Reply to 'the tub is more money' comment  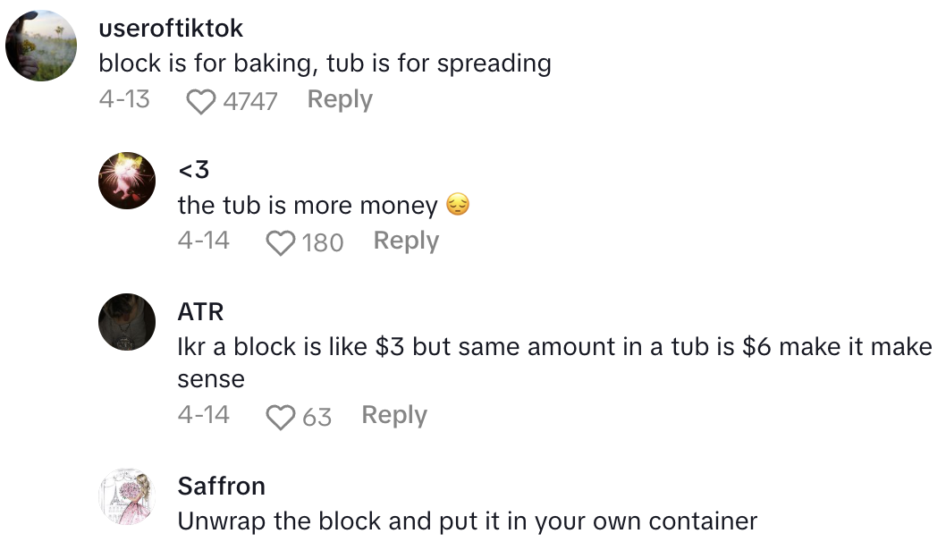406,241
